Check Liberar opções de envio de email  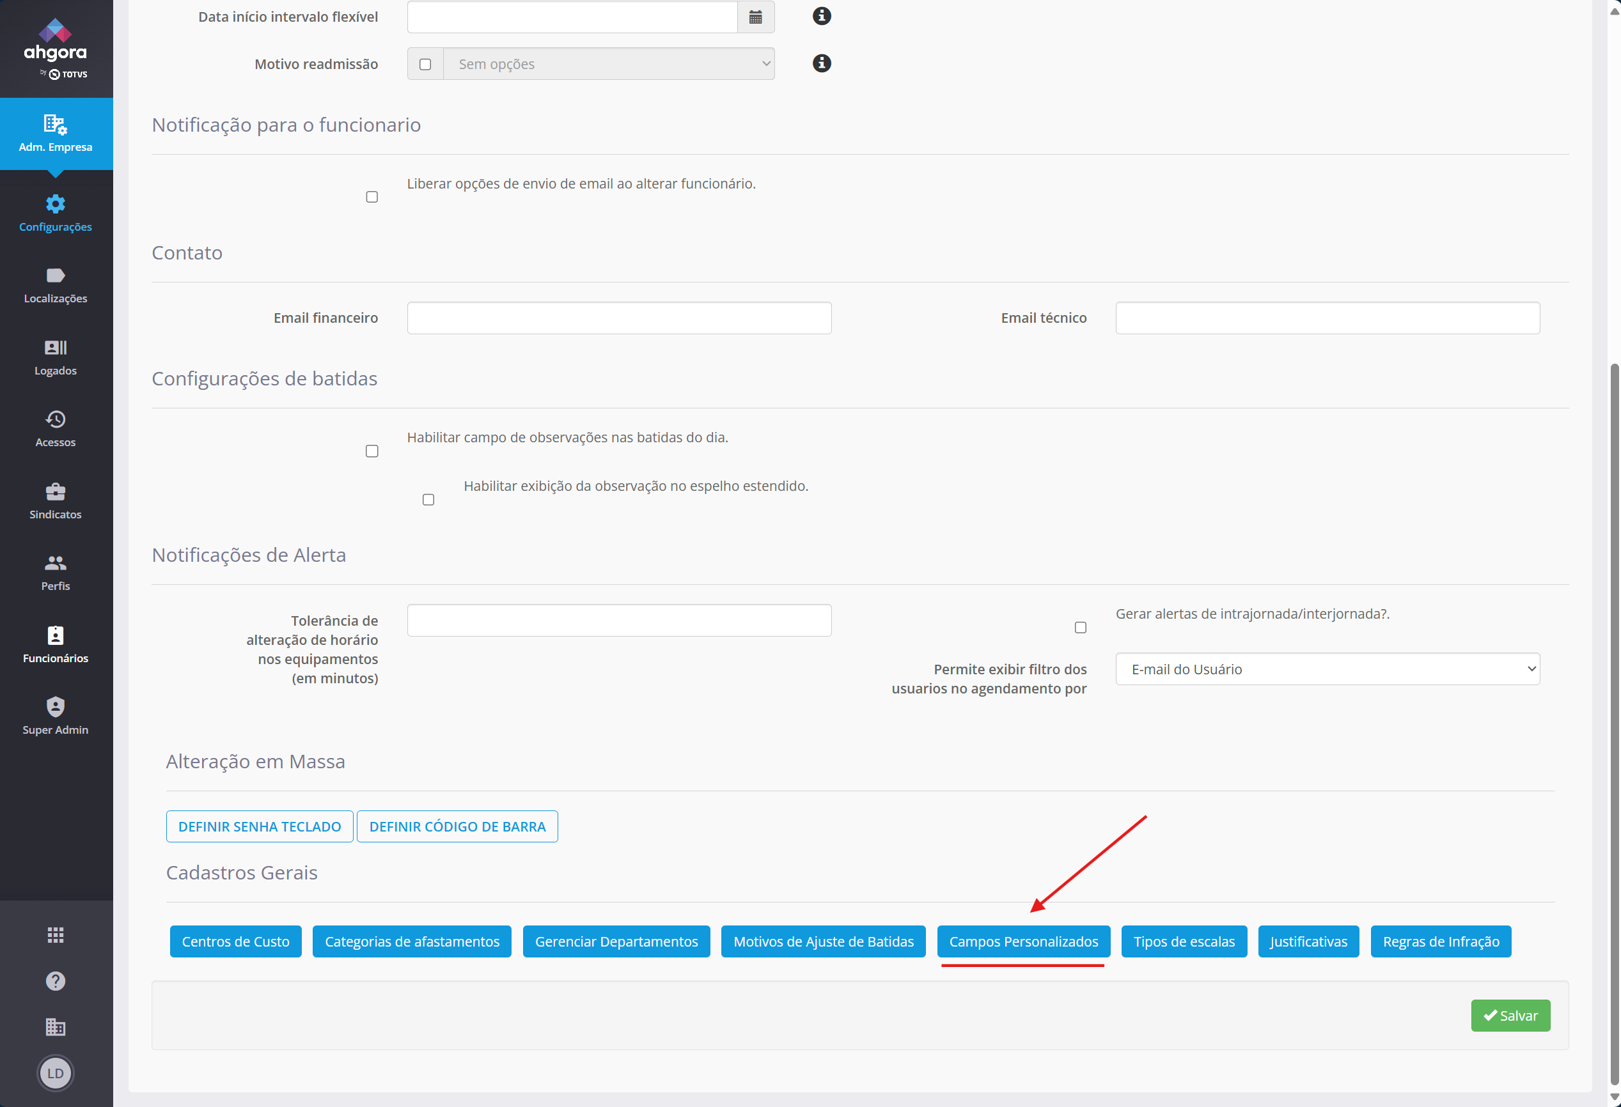tap(372, 197)
